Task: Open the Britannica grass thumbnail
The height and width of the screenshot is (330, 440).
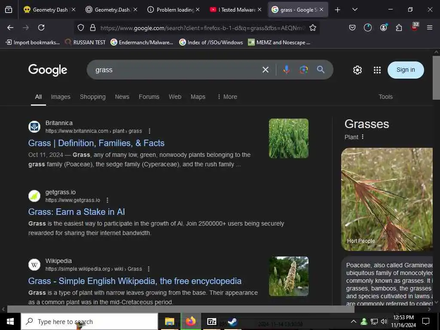Action: [x=288, y=138]
